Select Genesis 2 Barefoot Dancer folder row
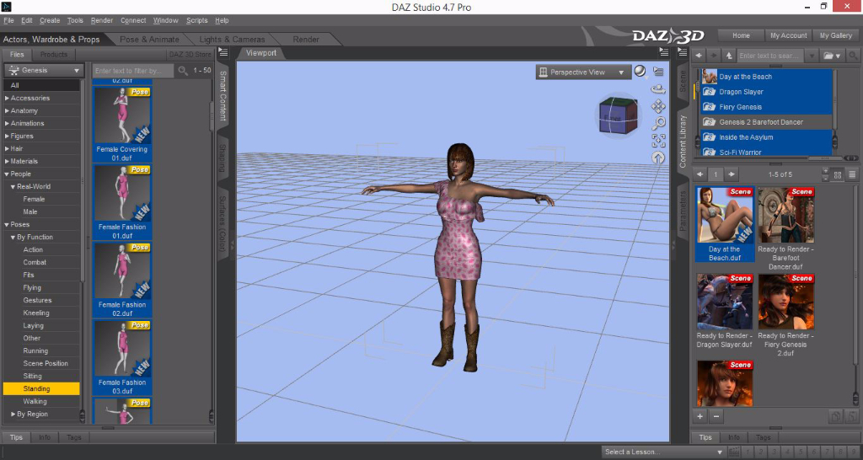The height and width of the screenshot is (460, 863). point(765,122)
